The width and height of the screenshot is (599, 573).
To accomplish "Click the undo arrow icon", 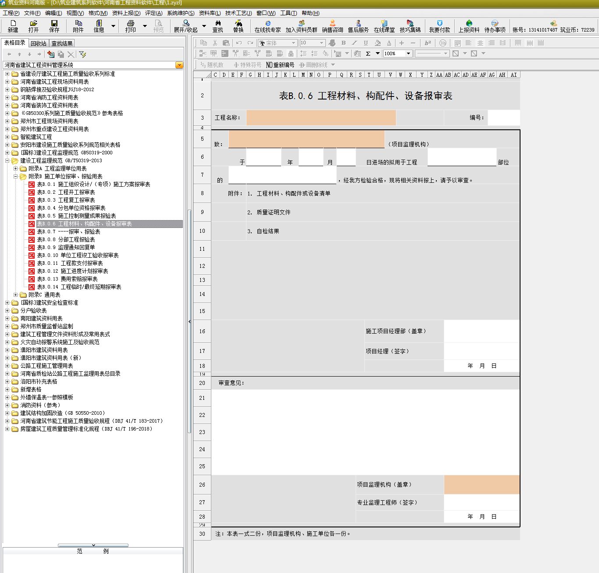I will tap(239, 43).
